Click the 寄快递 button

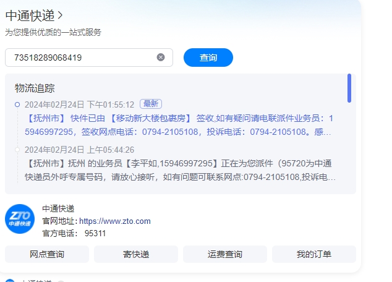136,254
